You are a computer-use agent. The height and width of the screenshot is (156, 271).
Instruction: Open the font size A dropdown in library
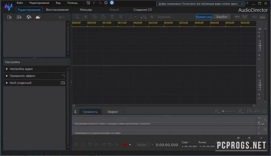[x=61, y=17]
